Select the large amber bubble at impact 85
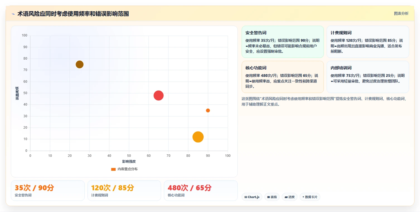This screenshot has width=420, height=212. point(198,137)
